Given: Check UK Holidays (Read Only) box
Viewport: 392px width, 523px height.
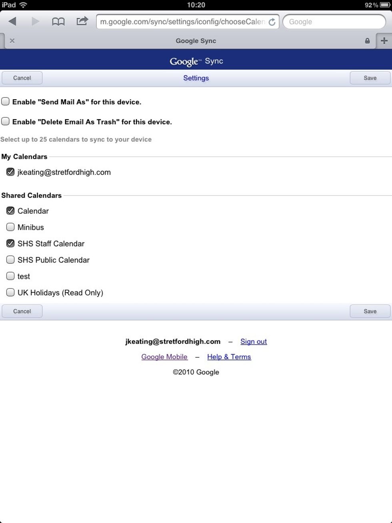Looking at the screenshot, I should [10, 293].
